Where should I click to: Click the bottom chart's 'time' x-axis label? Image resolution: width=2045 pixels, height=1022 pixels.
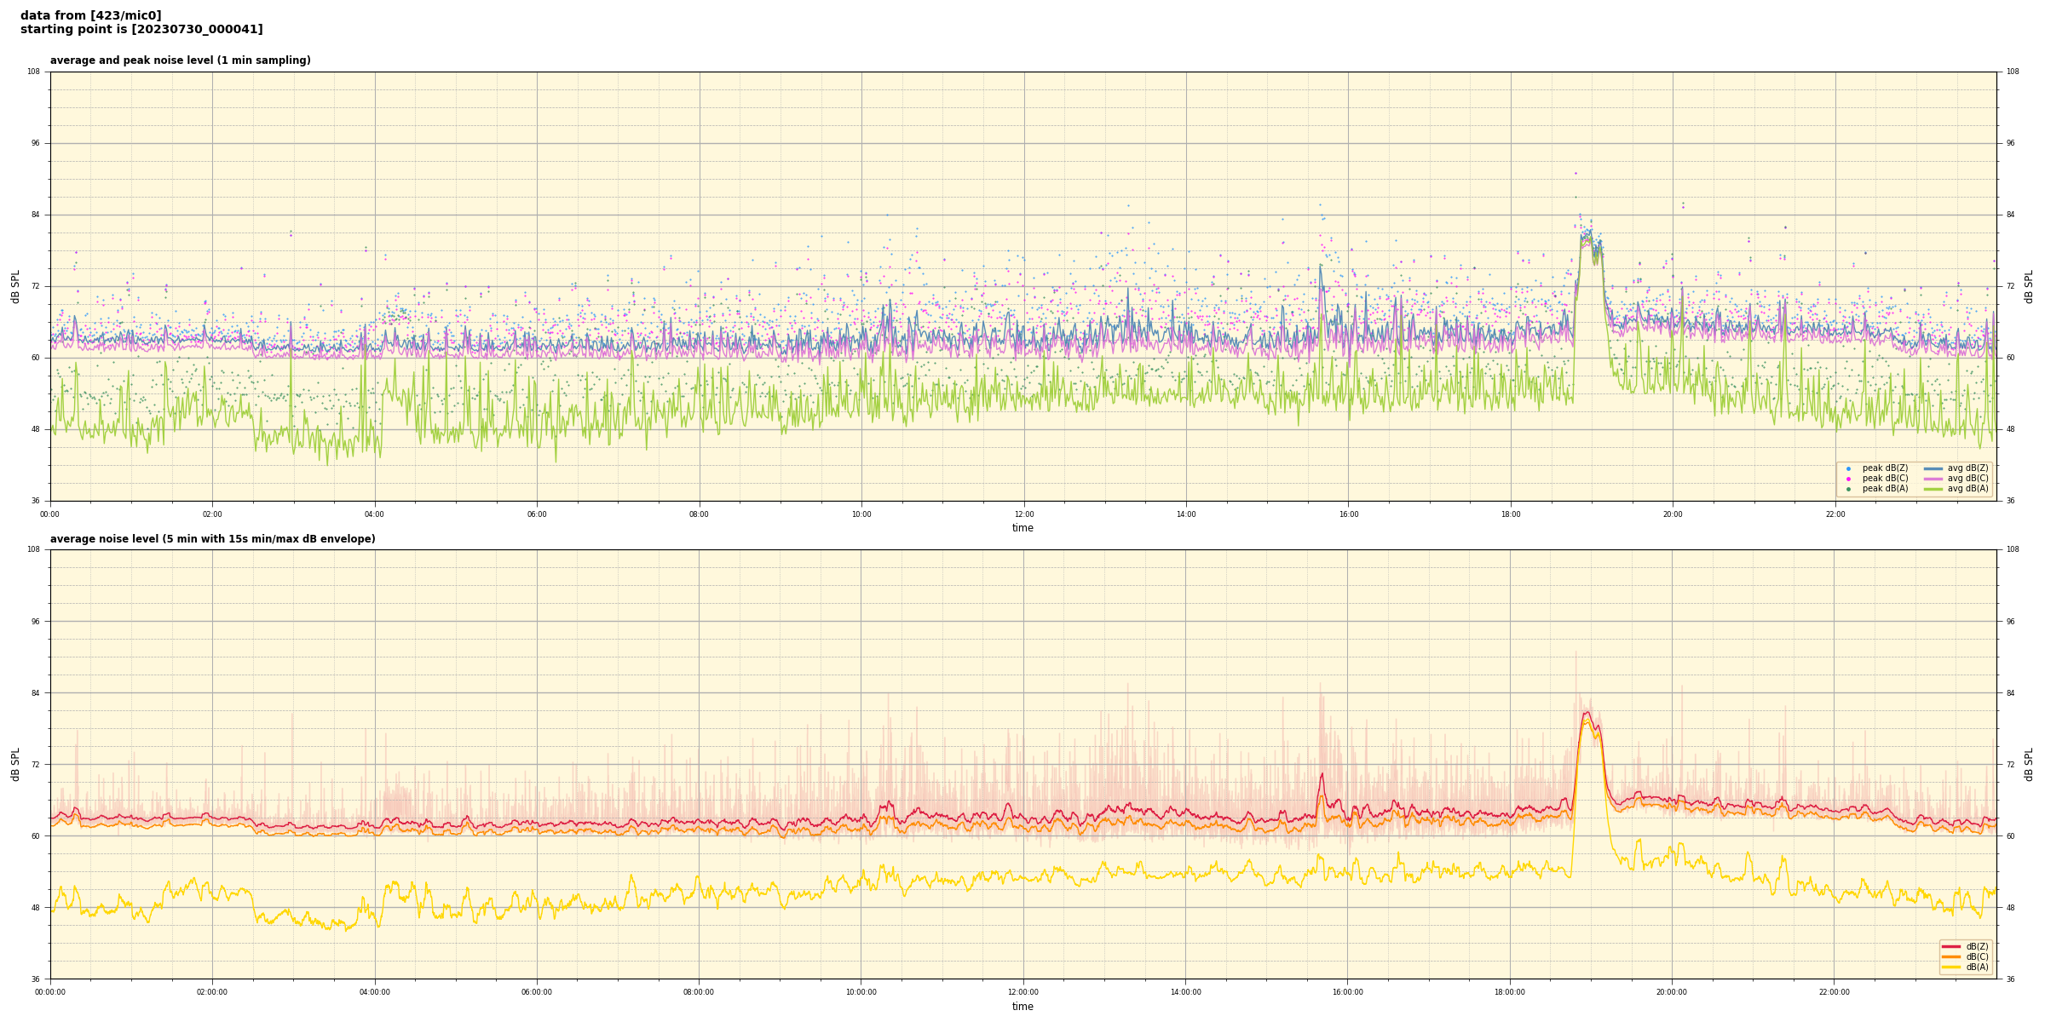[x=1022, y=1007]
